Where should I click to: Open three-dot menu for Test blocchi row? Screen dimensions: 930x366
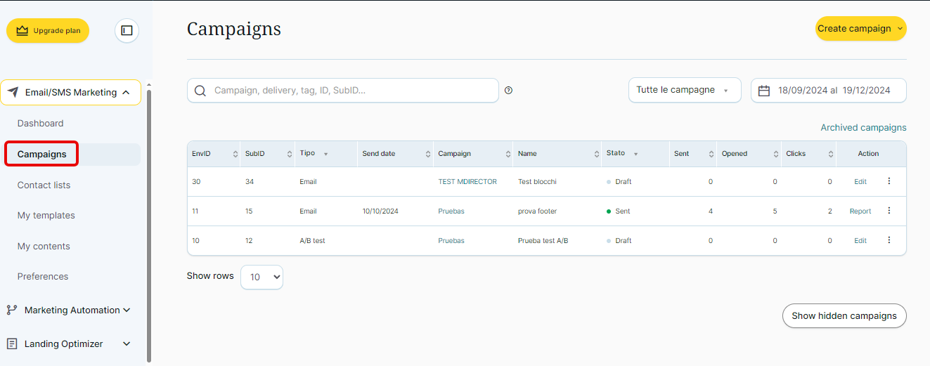click(x=889, y=181)
